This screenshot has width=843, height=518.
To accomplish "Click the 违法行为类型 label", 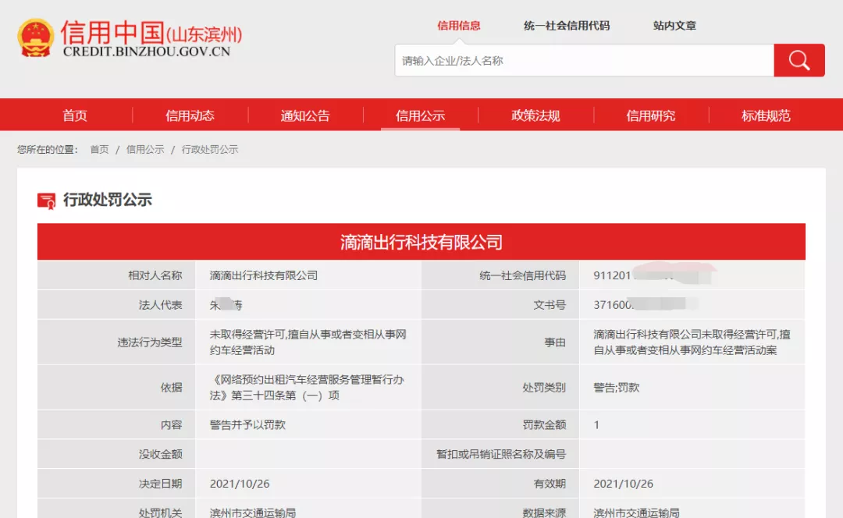I will [149, 342].
